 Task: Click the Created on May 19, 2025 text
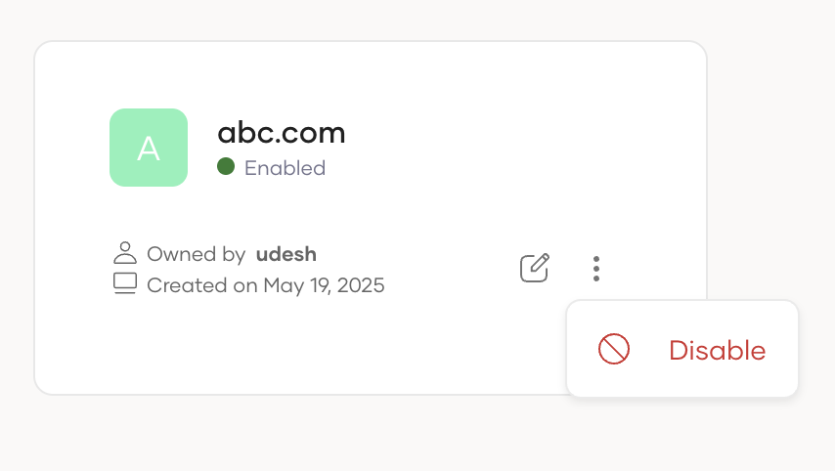[266, 285]
